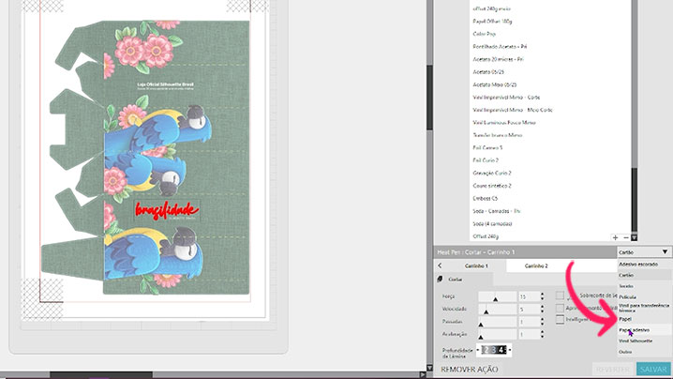Viewport: 673px width, 379px height.
Task: Click the material list scrollbar thumb
Action: tap(634, 200)
